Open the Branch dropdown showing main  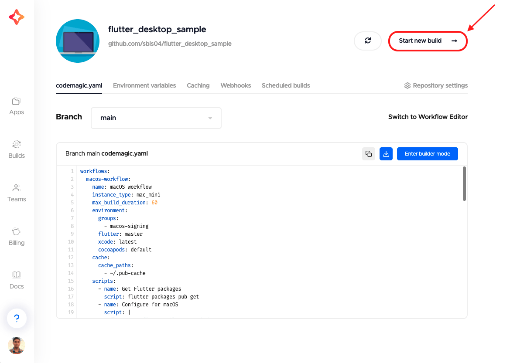tap(156, 118)
